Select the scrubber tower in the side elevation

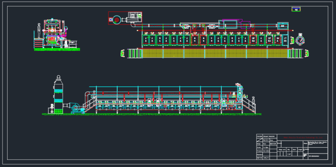(x=58, y=95)
